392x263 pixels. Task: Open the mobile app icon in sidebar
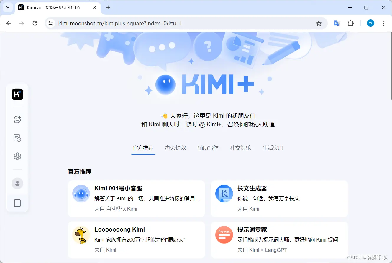point(17,203)
